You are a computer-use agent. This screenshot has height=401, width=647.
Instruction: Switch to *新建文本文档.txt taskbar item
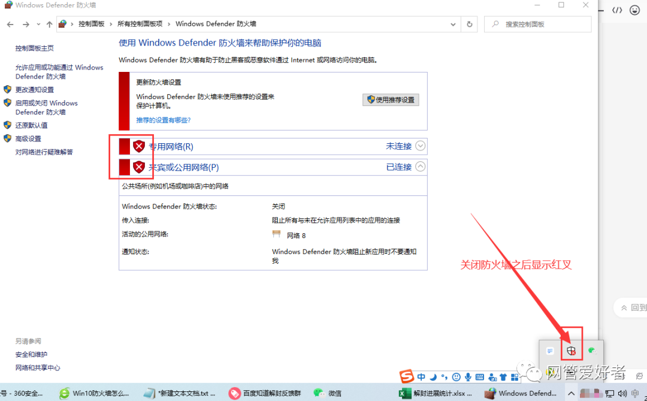click(180, 393)
